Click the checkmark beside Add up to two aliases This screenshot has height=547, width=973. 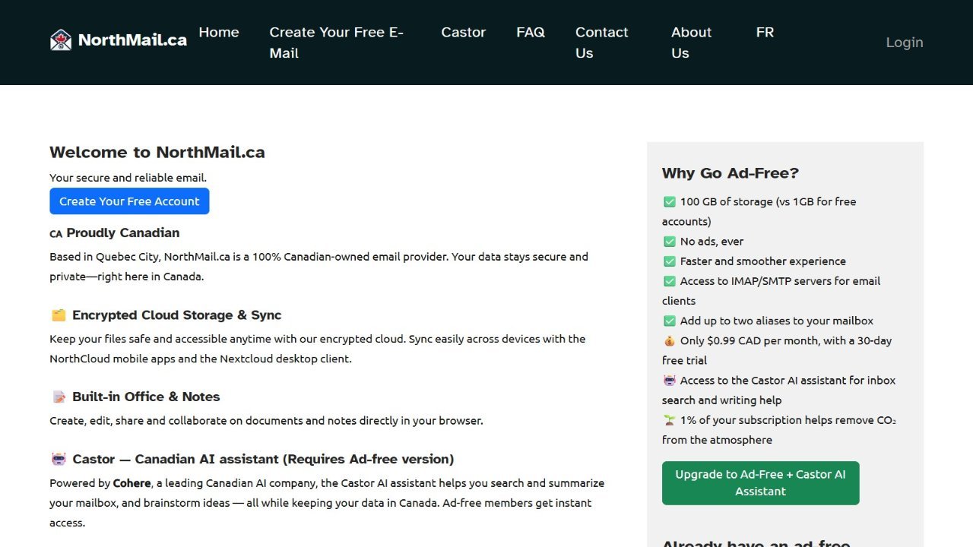click(670, 321)
